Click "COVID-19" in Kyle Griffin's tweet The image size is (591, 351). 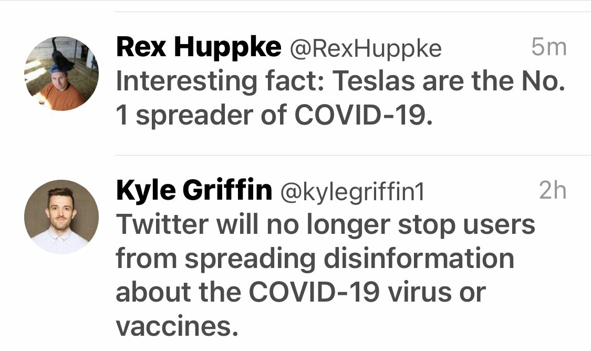pos(313,293)
